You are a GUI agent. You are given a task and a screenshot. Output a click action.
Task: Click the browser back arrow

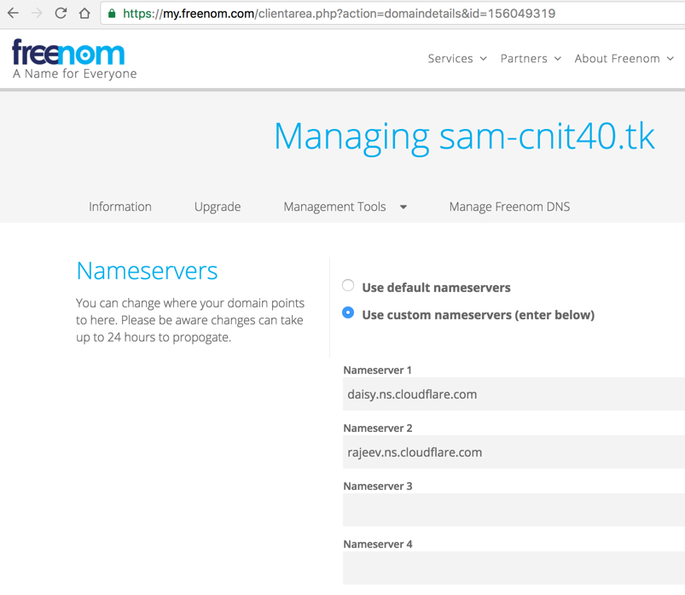pyautogui.click(x=13, y=13)
